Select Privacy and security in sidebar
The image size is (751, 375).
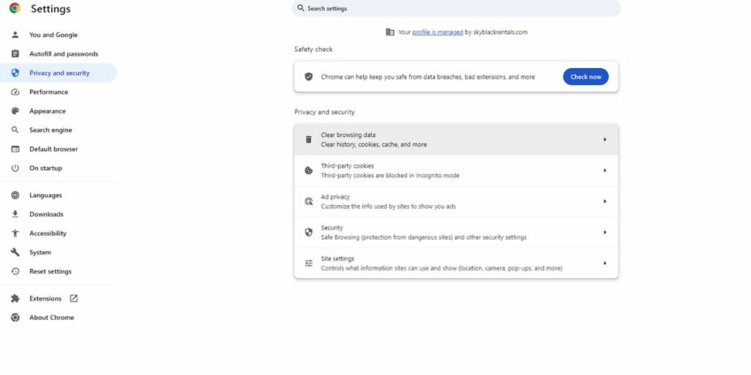pyautogui.click(x=59, y=73)
